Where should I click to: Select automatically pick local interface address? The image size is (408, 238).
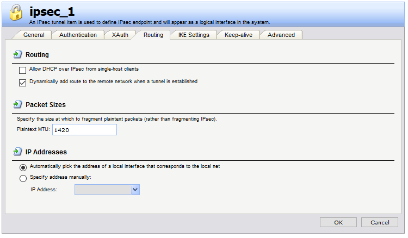(23, 167)
